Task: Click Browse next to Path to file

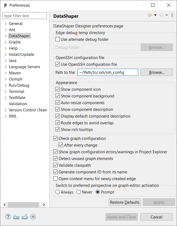Action: [157, 72]
